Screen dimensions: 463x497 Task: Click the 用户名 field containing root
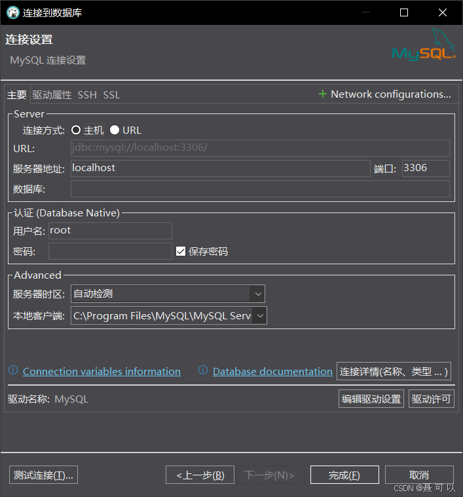point(110,231)
